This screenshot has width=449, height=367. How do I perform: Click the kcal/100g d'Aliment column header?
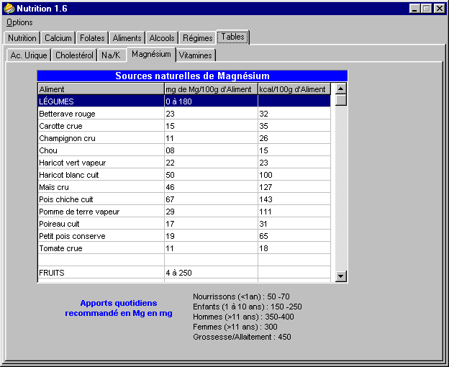coord(294,89)
